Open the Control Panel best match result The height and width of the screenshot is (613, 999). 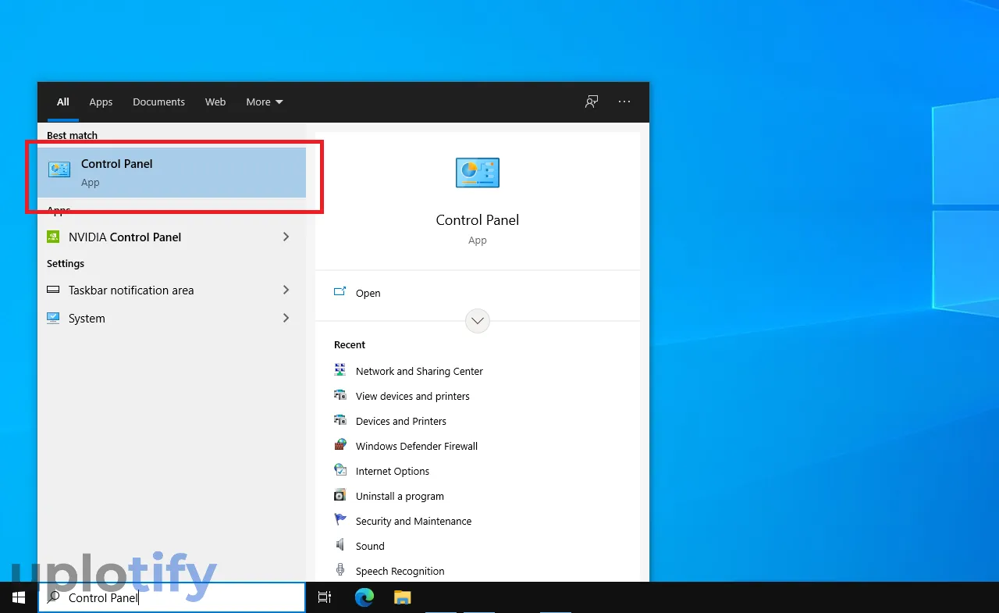coord(172,173)
